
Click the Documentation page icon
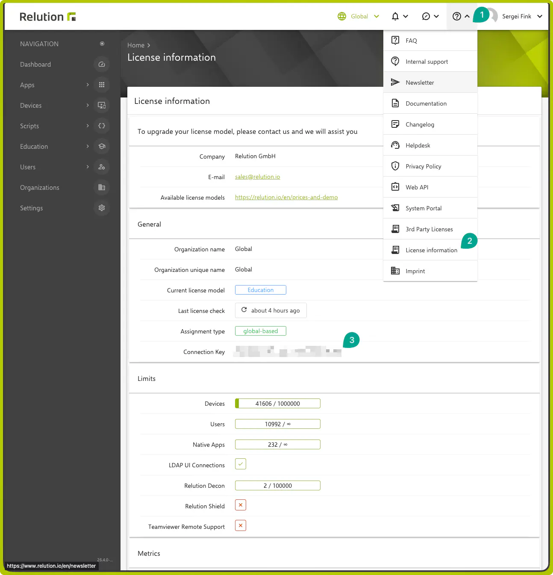click(395, 103)
